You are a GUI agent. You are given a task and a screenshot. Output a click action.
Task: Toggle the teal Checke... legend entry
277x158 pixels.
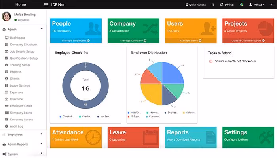pyautogui.click(x=85, y=117)
